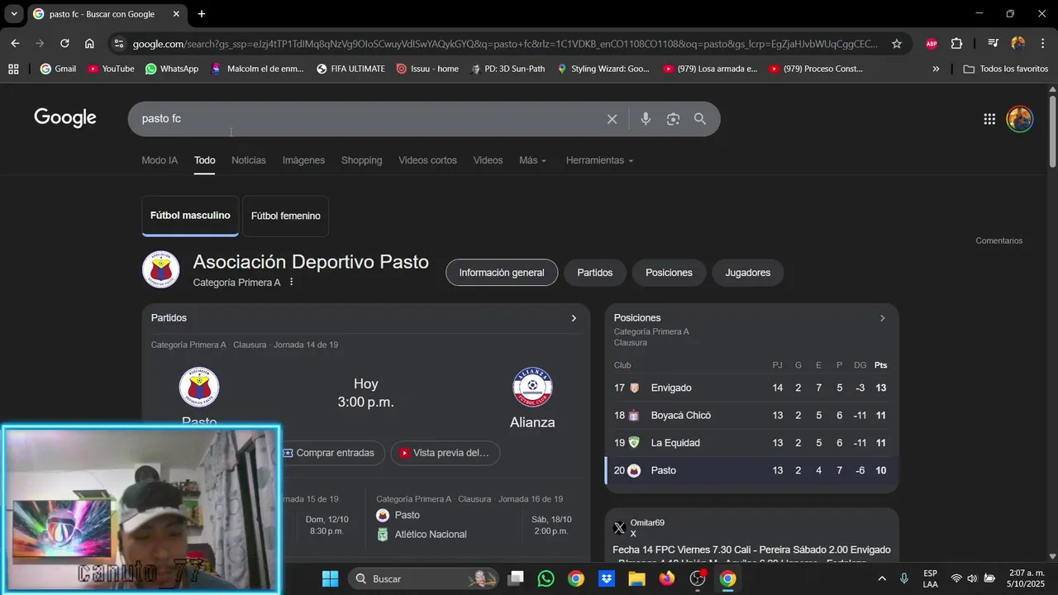Viewport: 1058px width, 595px height.
Task: Open File Explorer from the taskbar
Action: [636, 578]
